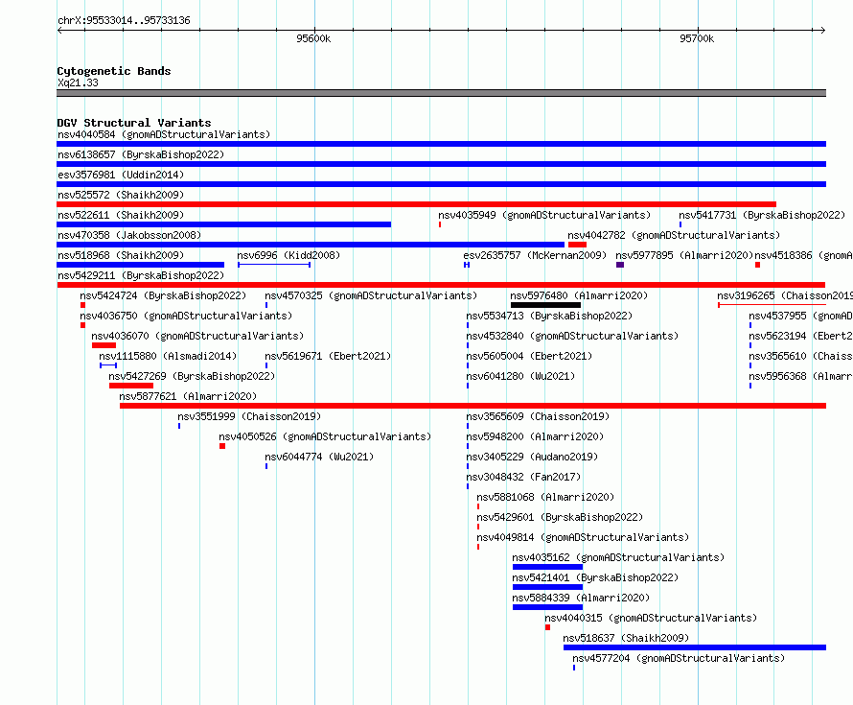The height and width of the screenshot is (705, 853).
Task: Click the nsv4035162 gnomAD blue bar
Action: tap(547, 567)
